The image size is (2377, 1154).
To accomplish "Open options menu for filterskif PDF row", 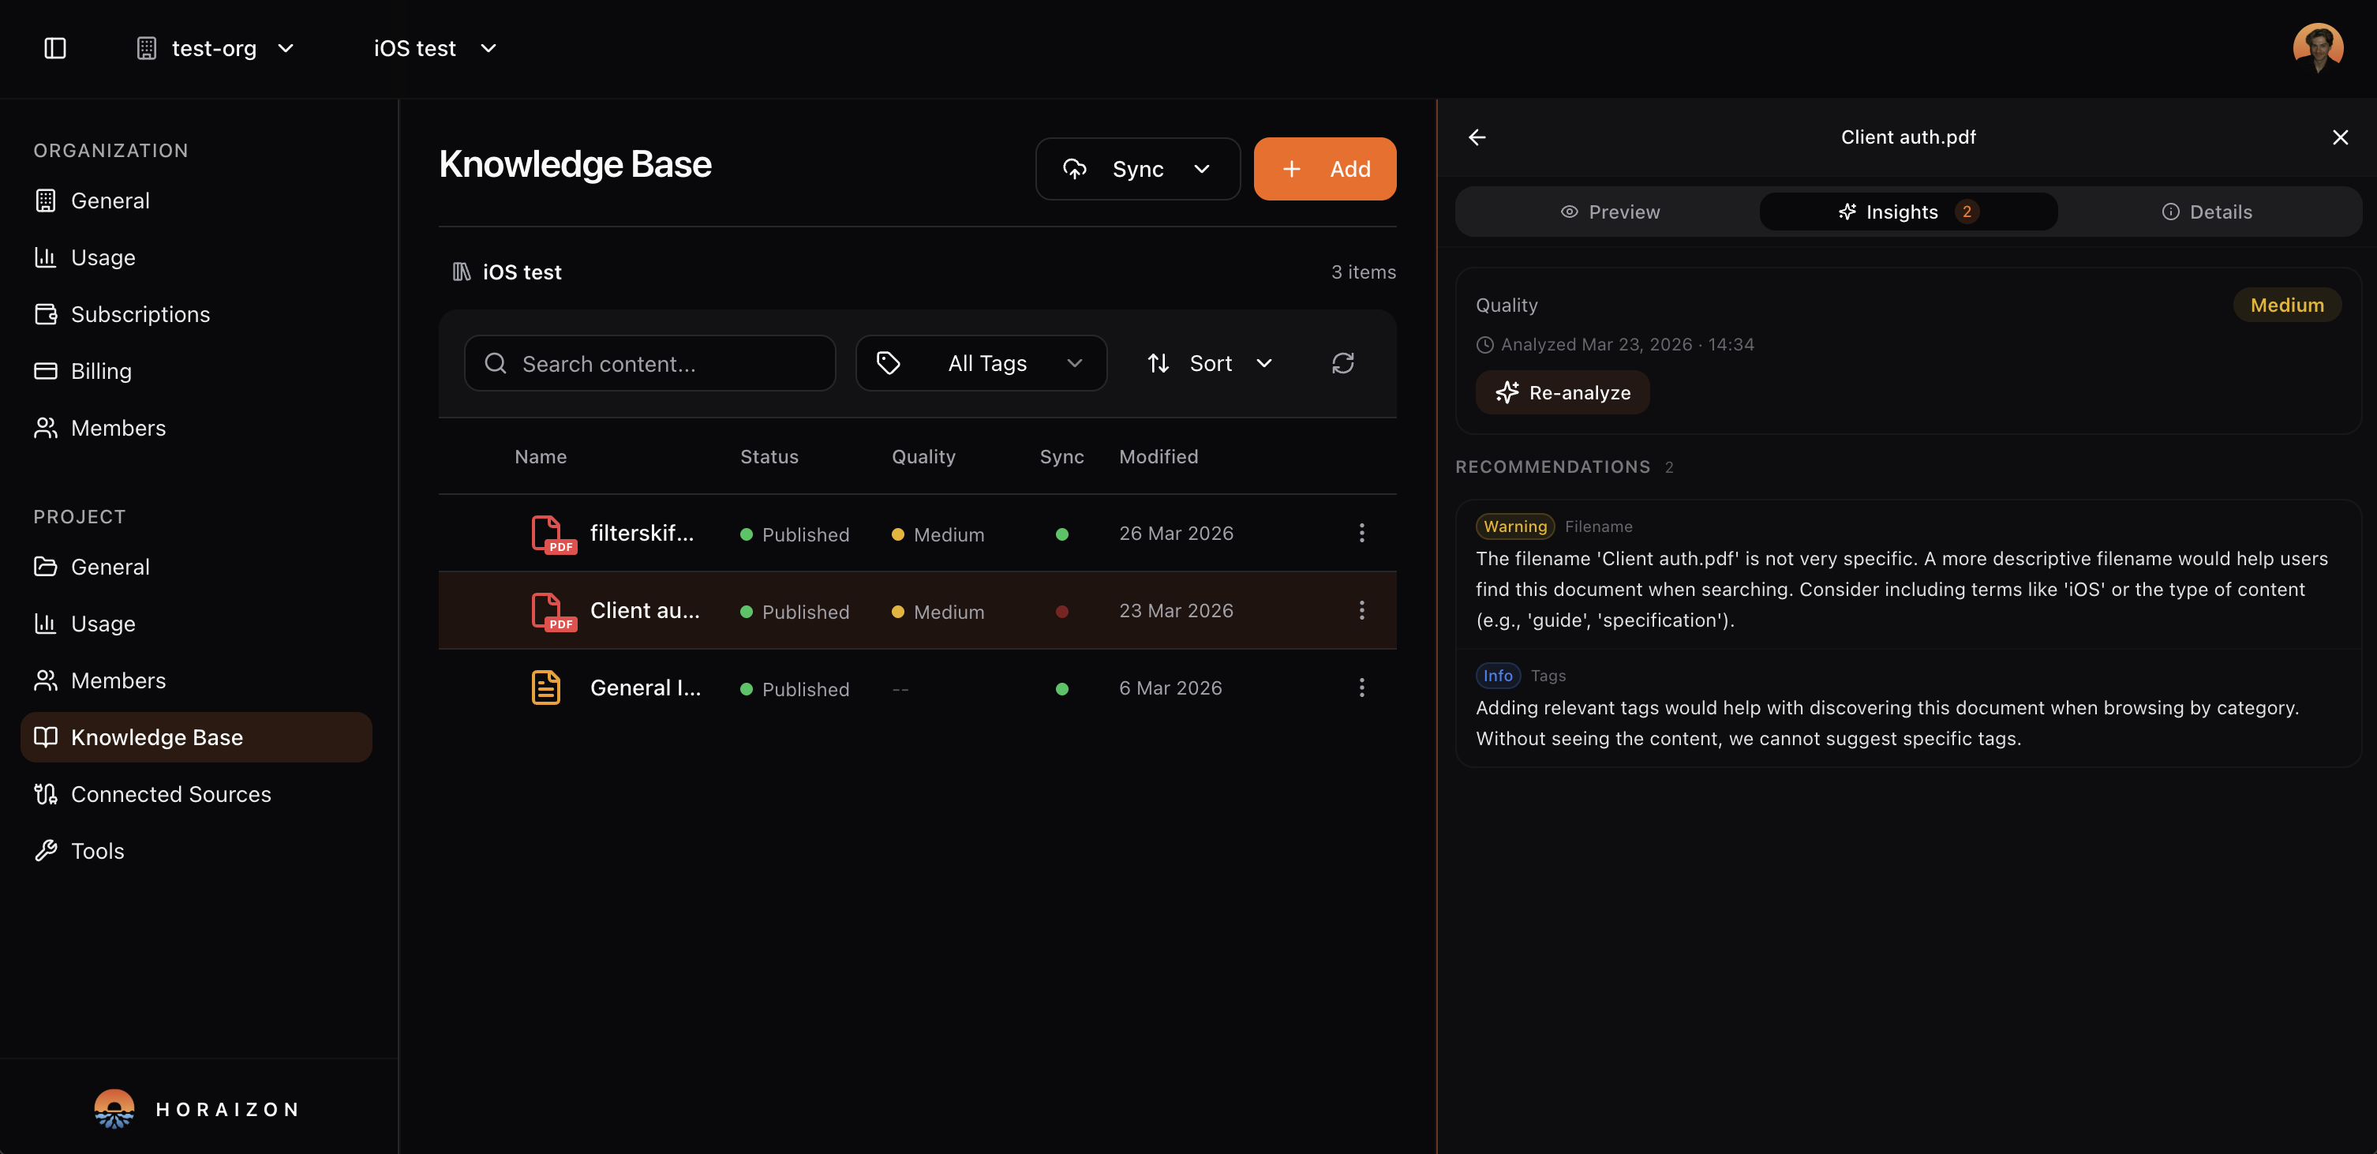I will click(1361, 533).
